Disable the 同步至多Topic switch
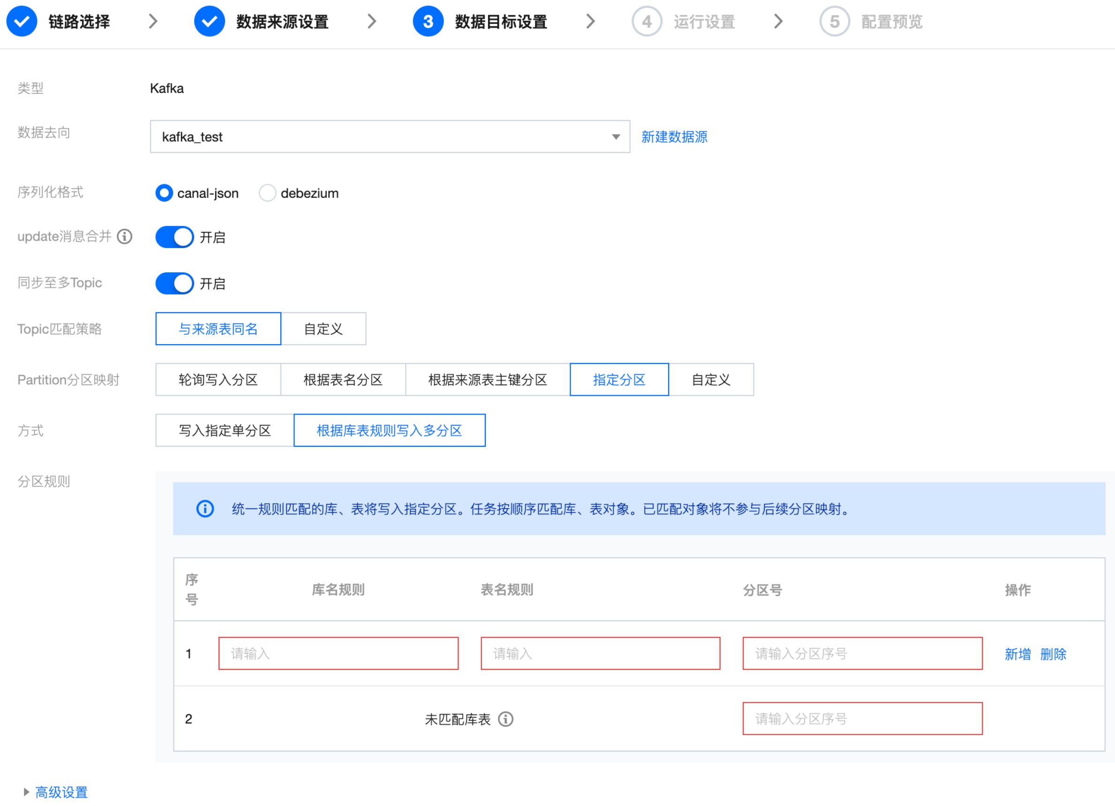1115x806 pixels. 174,283
